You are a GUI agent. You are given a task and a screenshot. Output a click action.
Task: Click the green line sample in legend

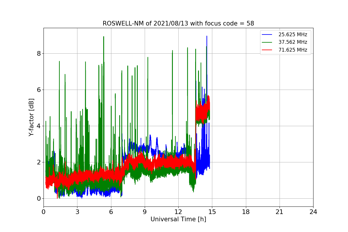pyautogui.click(x=267, y=42)
